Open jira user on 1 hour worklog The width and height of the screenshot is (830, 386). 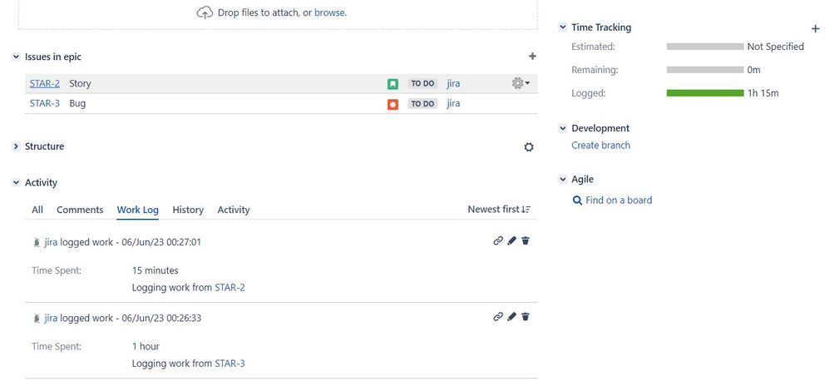[51, 318]
